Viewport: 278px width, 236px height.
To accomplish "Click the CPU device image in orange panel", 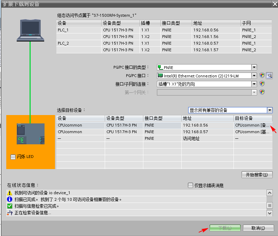I will pyautogui.click(x=31, y=134).
